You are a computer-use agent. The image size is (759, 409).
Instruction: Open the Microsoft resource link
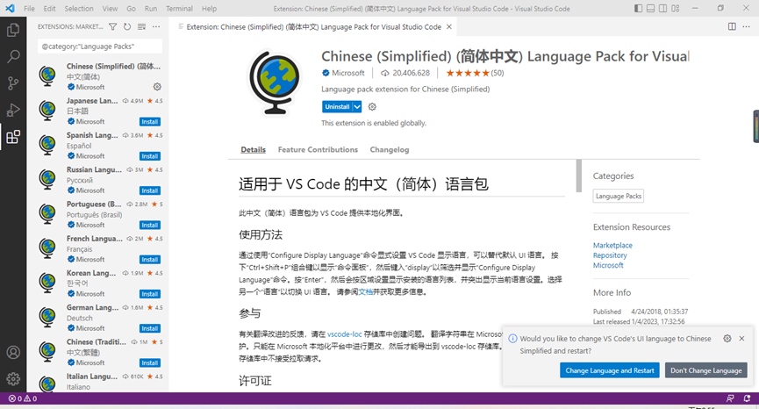point(608,265)
